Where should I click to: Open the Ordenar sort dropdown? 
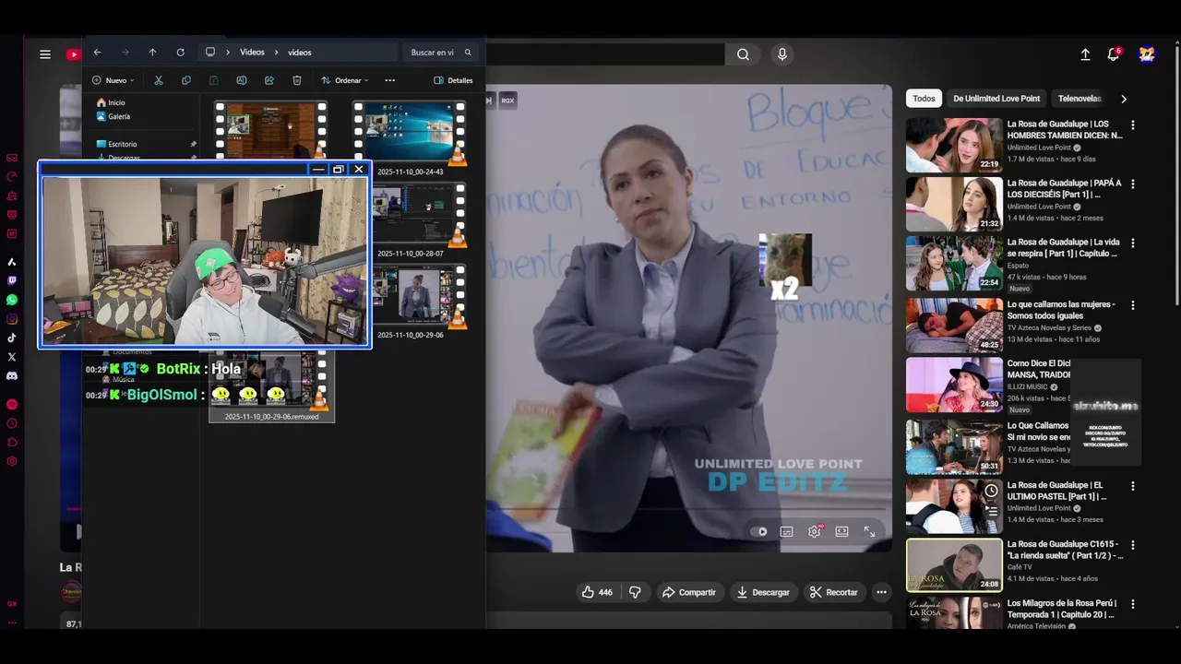[x=344, y=80]
